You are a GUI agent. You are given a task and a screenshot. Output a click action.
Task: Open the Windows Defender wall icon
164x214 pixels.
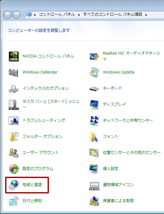coord(14,73)
